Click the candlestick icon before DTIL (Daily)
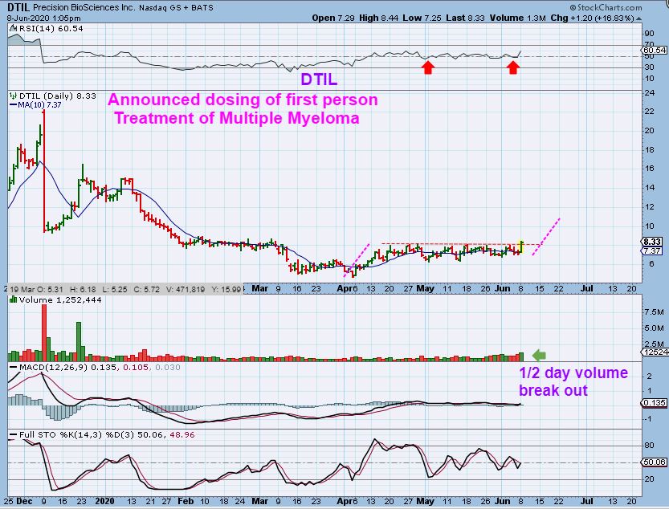The image size is (669, 509). 14,96
